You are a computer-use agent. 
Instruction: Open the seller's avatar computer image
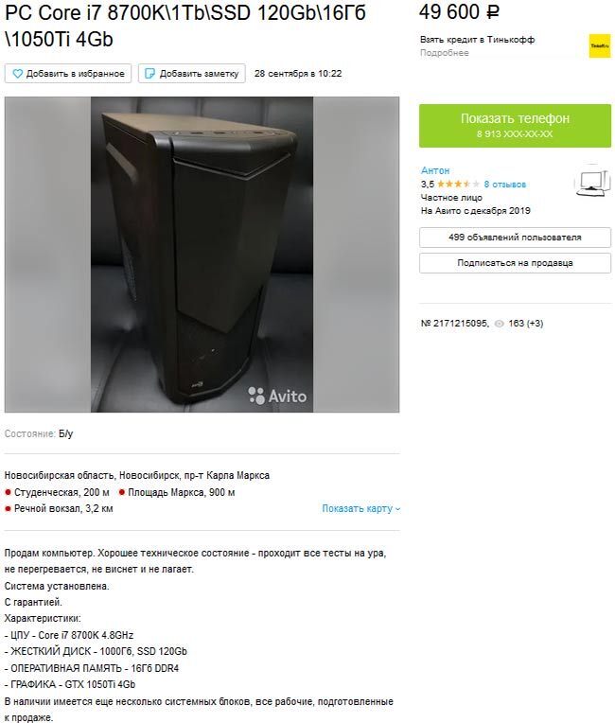tap(593, 181)
